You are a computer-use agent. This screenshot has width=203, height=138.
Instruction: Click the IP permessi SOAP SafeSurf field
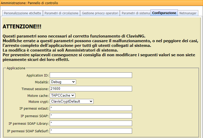[91, 131]
